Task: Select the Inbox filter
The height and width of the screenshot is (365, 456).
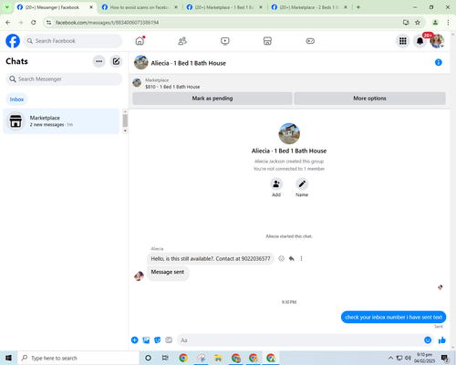Action: [x=16, y=99]
